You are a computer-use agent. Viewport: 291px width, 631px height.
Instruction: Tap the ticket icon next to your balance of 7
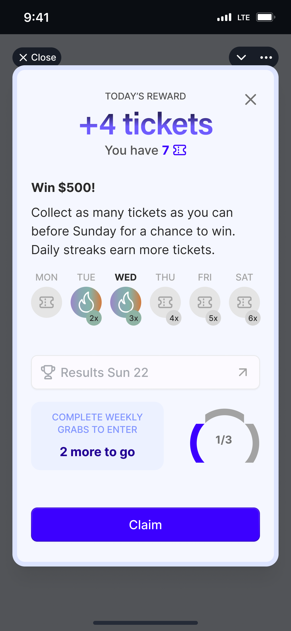point(180,150)
